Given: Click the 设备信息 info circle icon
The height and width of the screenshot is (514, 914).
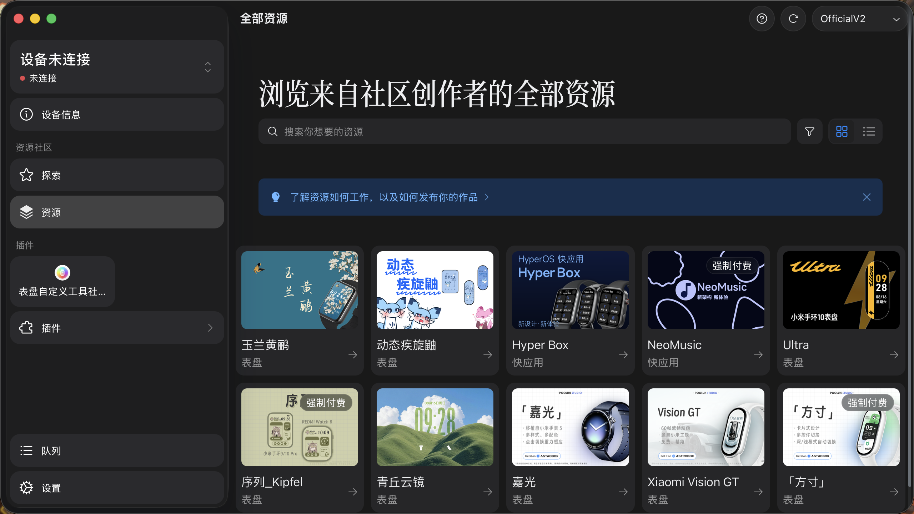Looking at the screenshot, I should 26,114.
